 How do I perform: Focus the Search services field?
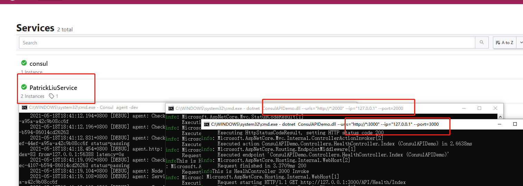247,43
